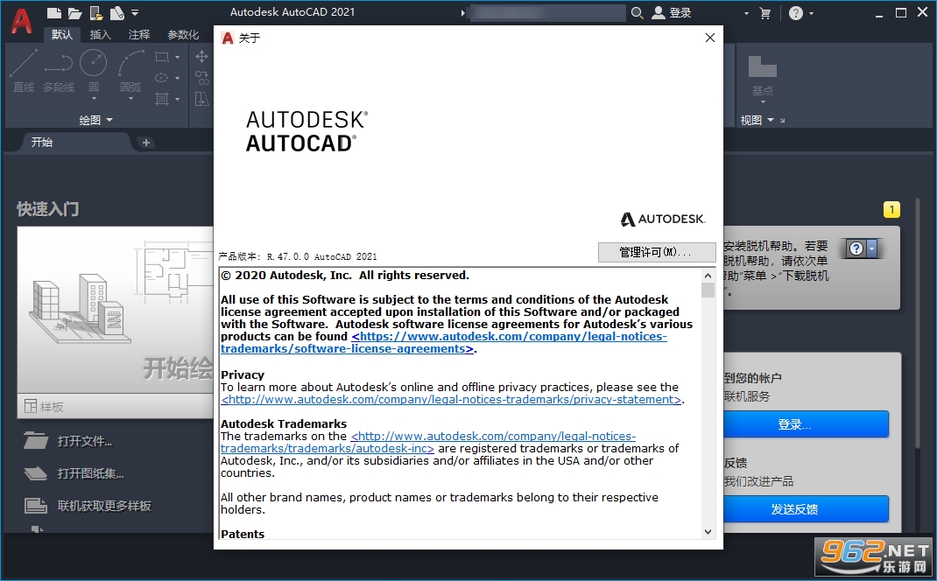Screen dimensions: 937x581
Task: Select the Ellipse draw tool
Action: tap(161, 78)
